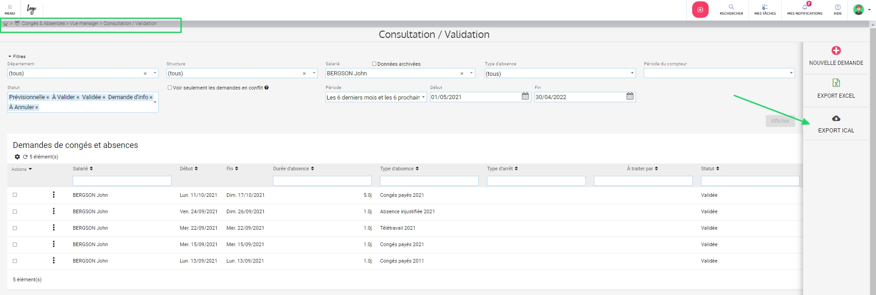The image size is (876, 295).
Task: Sort table by À traiter par column
Action: click(x=643, y=169)
